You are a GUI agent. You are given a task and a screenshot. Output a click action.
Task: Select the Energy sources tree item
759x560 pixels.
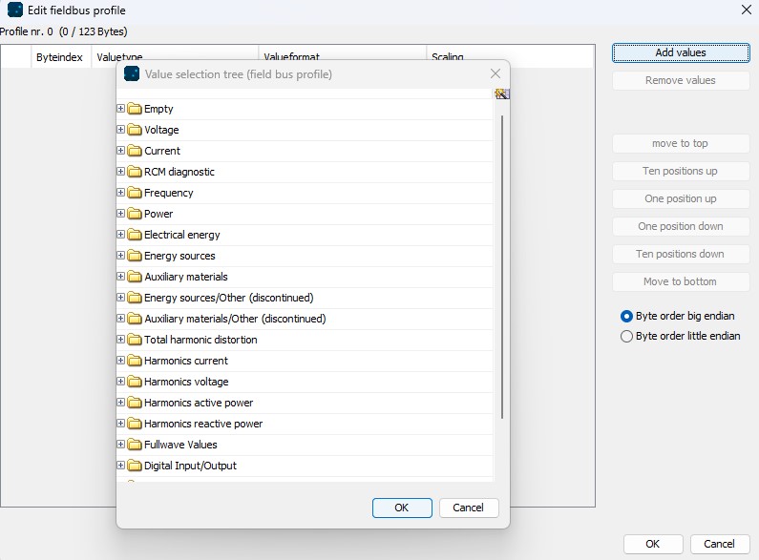[179, 256]
